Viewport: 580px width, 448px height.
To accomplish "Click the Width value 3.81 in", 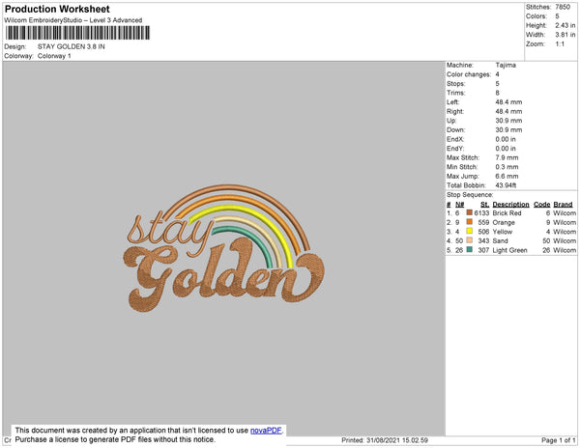I will coord(565,35).
